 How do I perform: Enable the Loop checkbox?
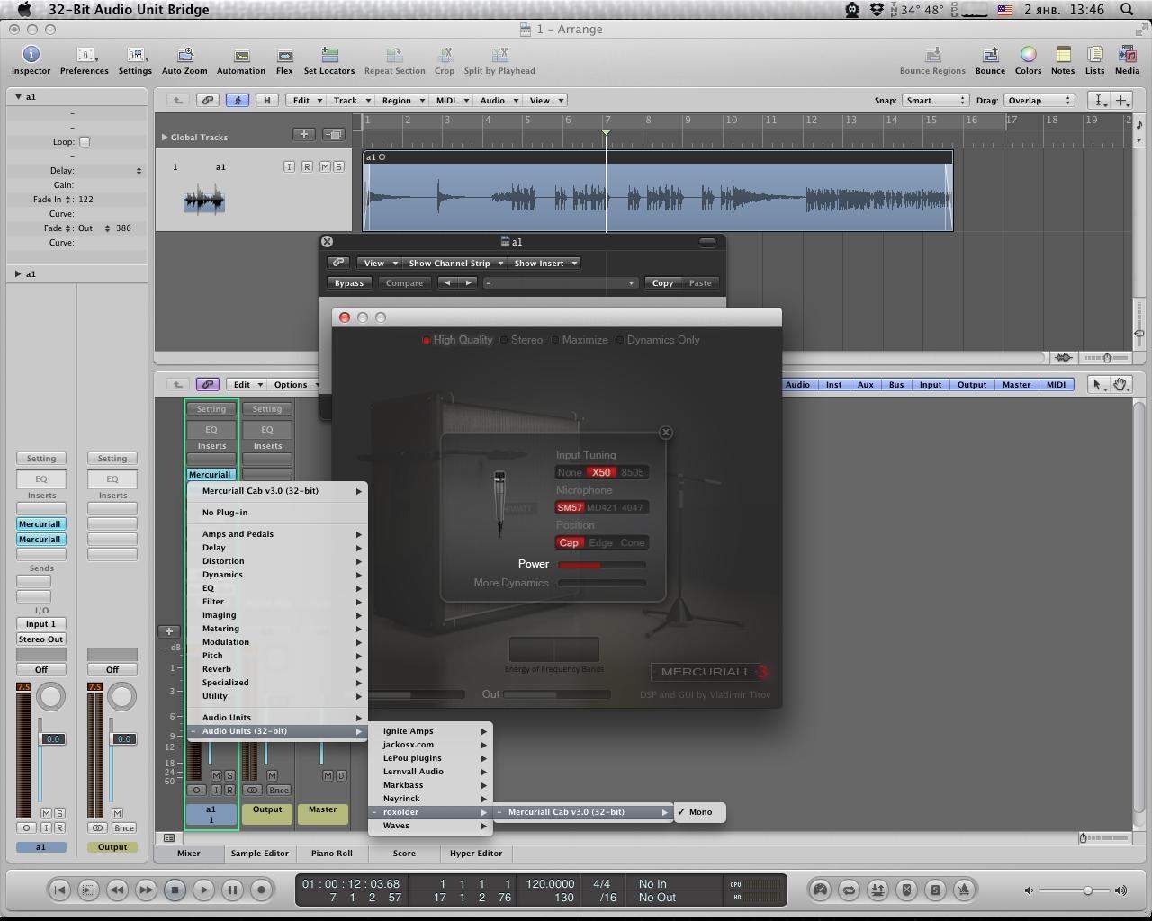(x=85, y=142)
